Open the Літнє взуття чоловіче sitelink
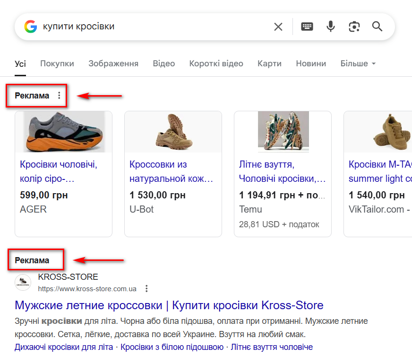The width and height of the screenshot is (412, 357). coord(272,347)
